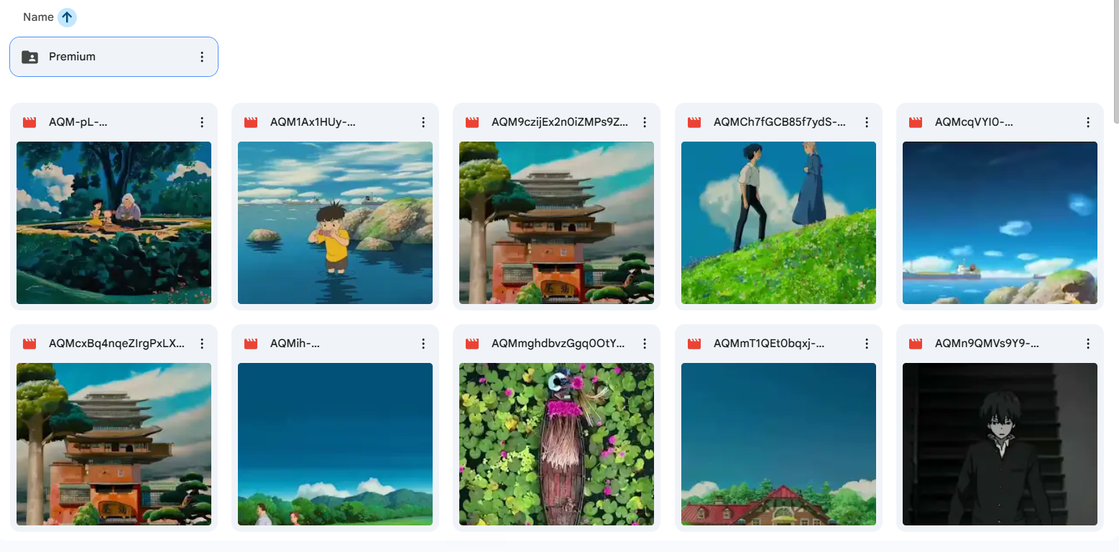The height and width of the screenshot is (552, 1119).
Task: Click video file icon of AQM-pL-
Action: (x=29, y=122)
